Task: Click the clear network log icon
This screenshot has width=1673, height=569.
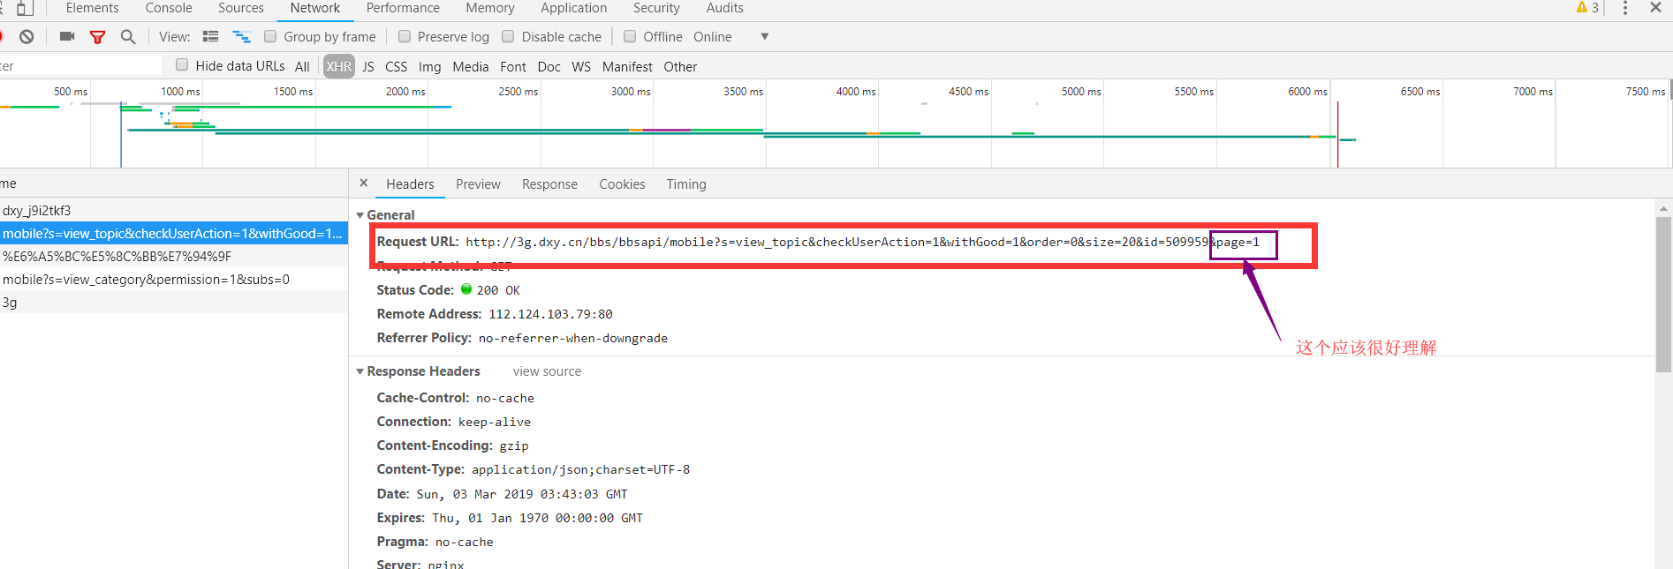Action: coord(27,36)
